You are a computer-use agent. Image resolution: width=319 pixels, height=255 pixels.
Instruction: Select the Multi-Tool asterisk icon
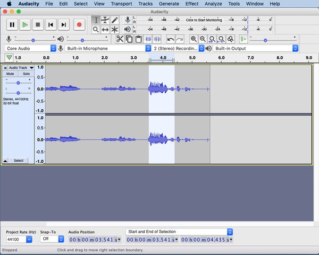pos(114,30)
